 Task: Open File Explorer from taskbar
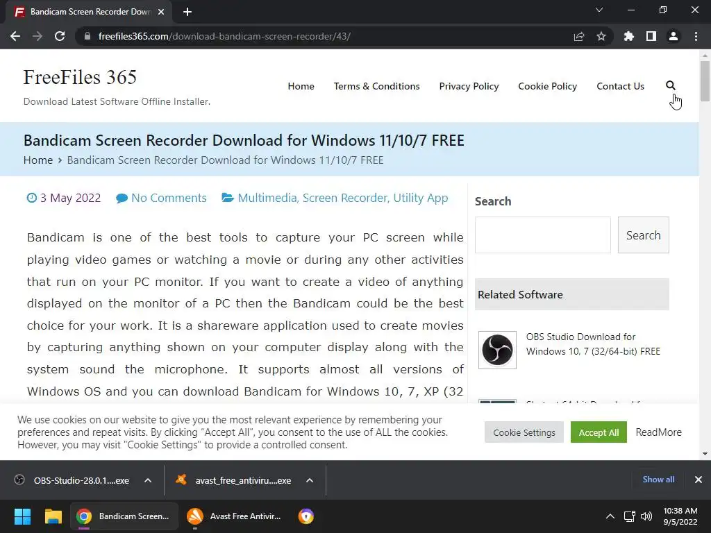pos(53,516)
